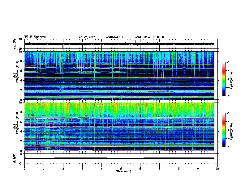The width and height of the screenshot is (245, 189).
Task: Click the "2" kHz tick on ch.1 axis
Action: [22, 90]
